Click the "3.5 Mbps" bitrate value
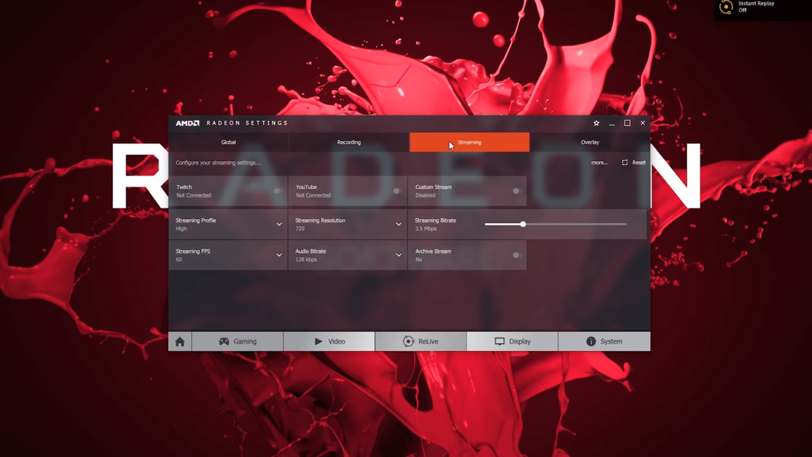Viewport: 812px width, 457px height. click(x=426, y=228)
